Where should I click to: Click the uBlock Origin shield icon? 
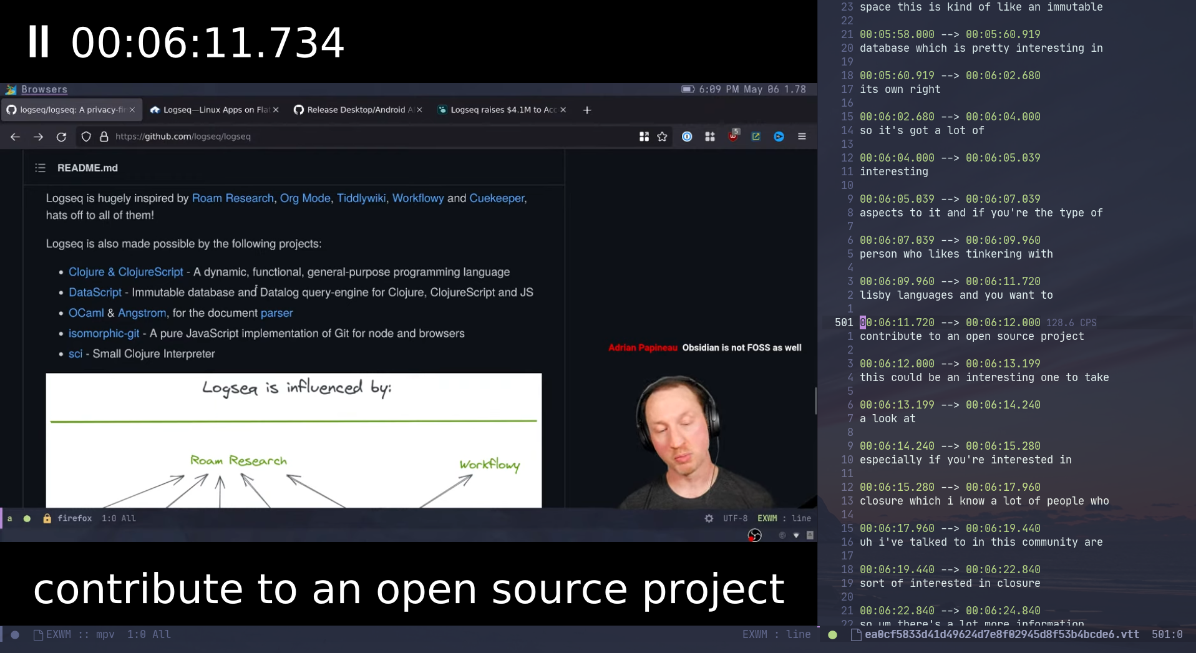(734, 137)
